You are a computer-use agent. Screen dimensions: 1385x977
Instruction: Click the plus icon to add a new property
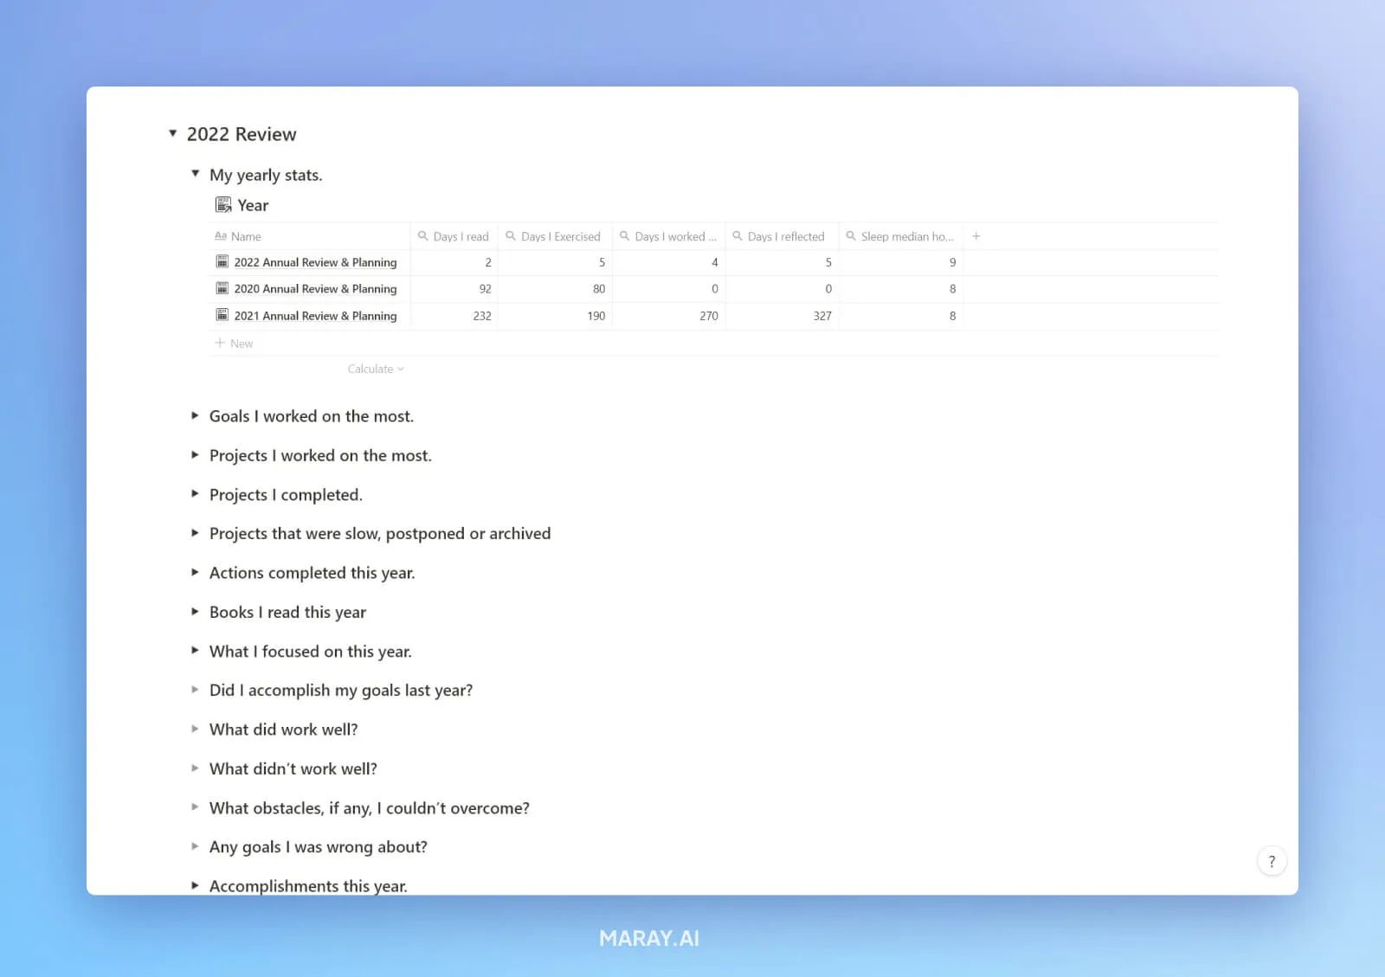tap(976, 235)
